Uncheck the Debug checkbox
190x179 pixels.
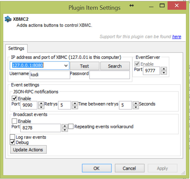(12, 142)
